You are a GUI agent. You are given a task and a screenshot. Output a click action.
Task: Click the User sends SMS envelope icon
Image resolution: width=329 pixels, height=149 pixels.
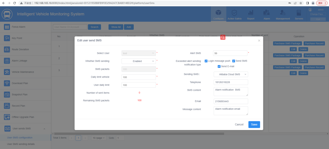[7, 129]
